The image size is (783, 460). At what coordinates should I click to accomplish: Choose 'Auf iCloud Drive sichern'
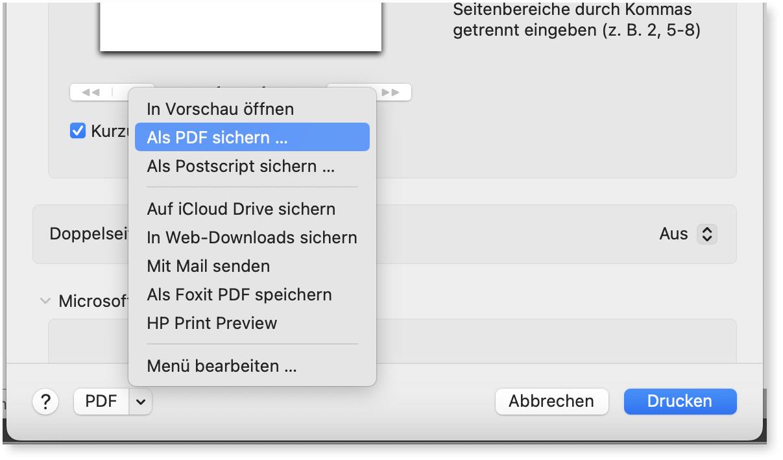click(241, 209)
